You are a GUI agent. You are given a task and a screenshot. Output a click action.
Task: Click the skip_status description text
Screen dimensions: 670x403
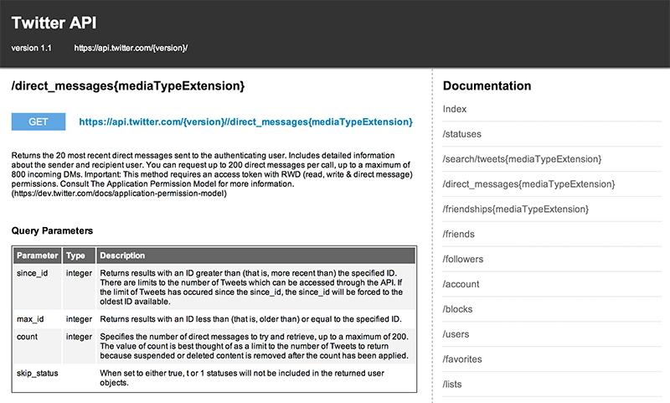[242, 378]
